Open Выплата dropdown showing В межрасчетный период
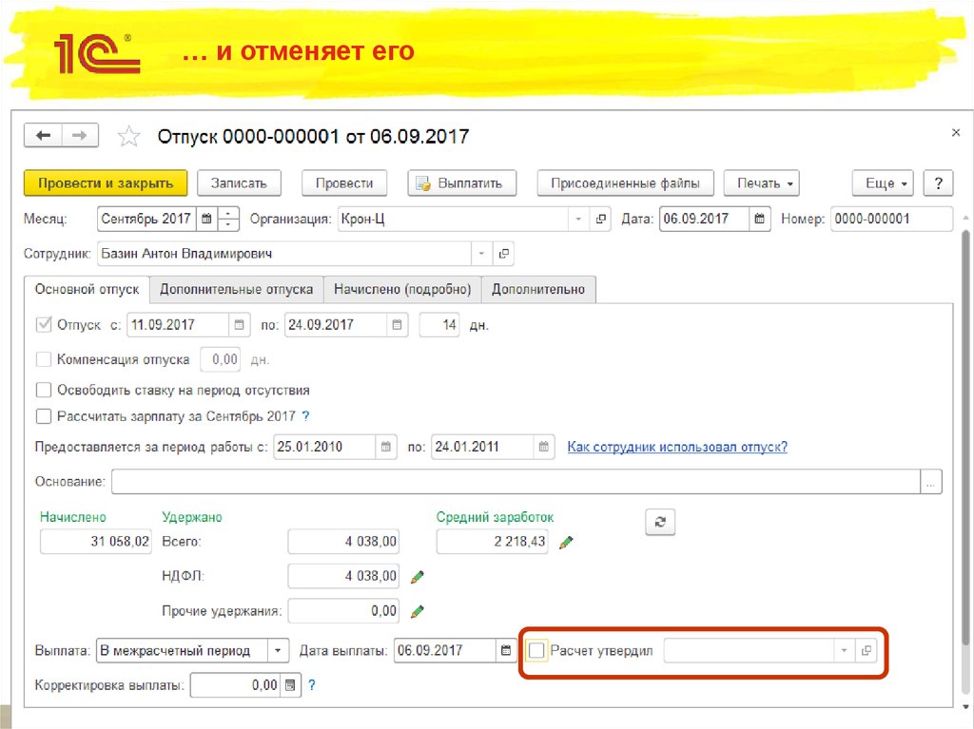The width and height of the screenshot is (974, 729). [277, 650]
